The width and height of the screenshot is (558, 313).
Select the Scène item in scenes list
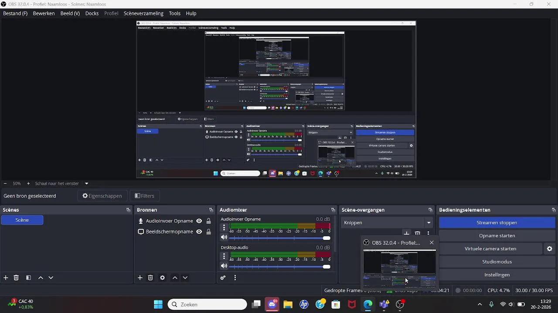coord(22,220)
